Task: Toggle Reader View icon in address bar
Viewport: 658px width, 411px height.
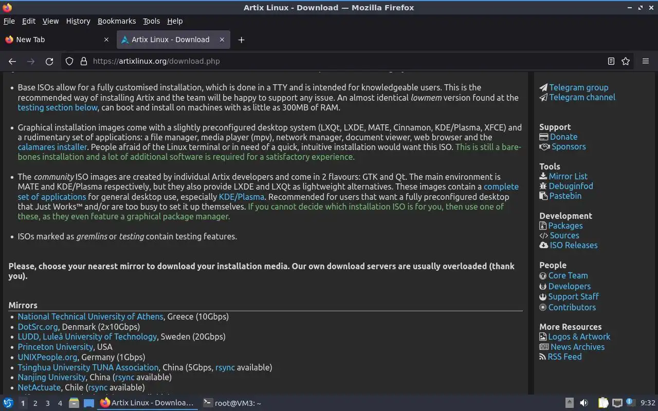Action: pyautogui.click(x=611, y=61)
